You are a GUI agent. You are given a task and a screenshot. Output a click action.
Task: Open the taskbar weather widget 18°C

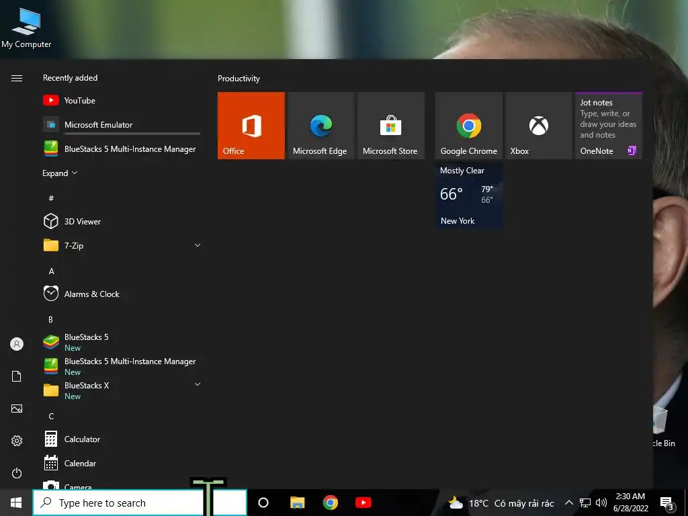(x=501, y=503)
